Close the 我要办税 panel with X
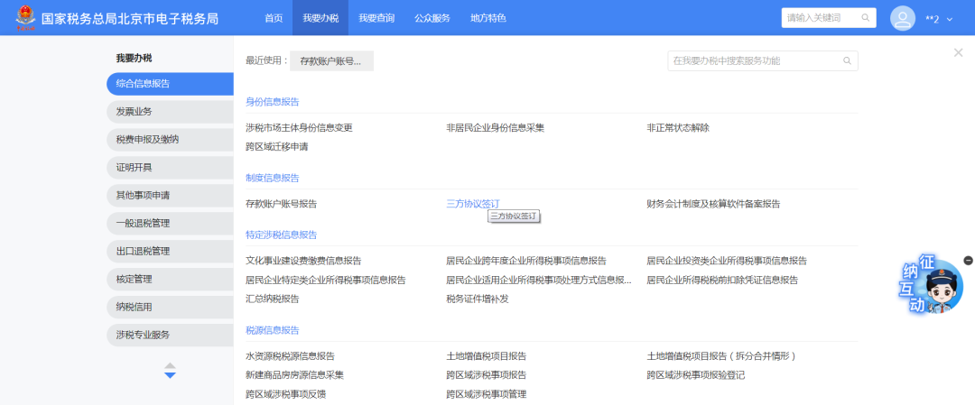975x405 pixels. (958, 53)
